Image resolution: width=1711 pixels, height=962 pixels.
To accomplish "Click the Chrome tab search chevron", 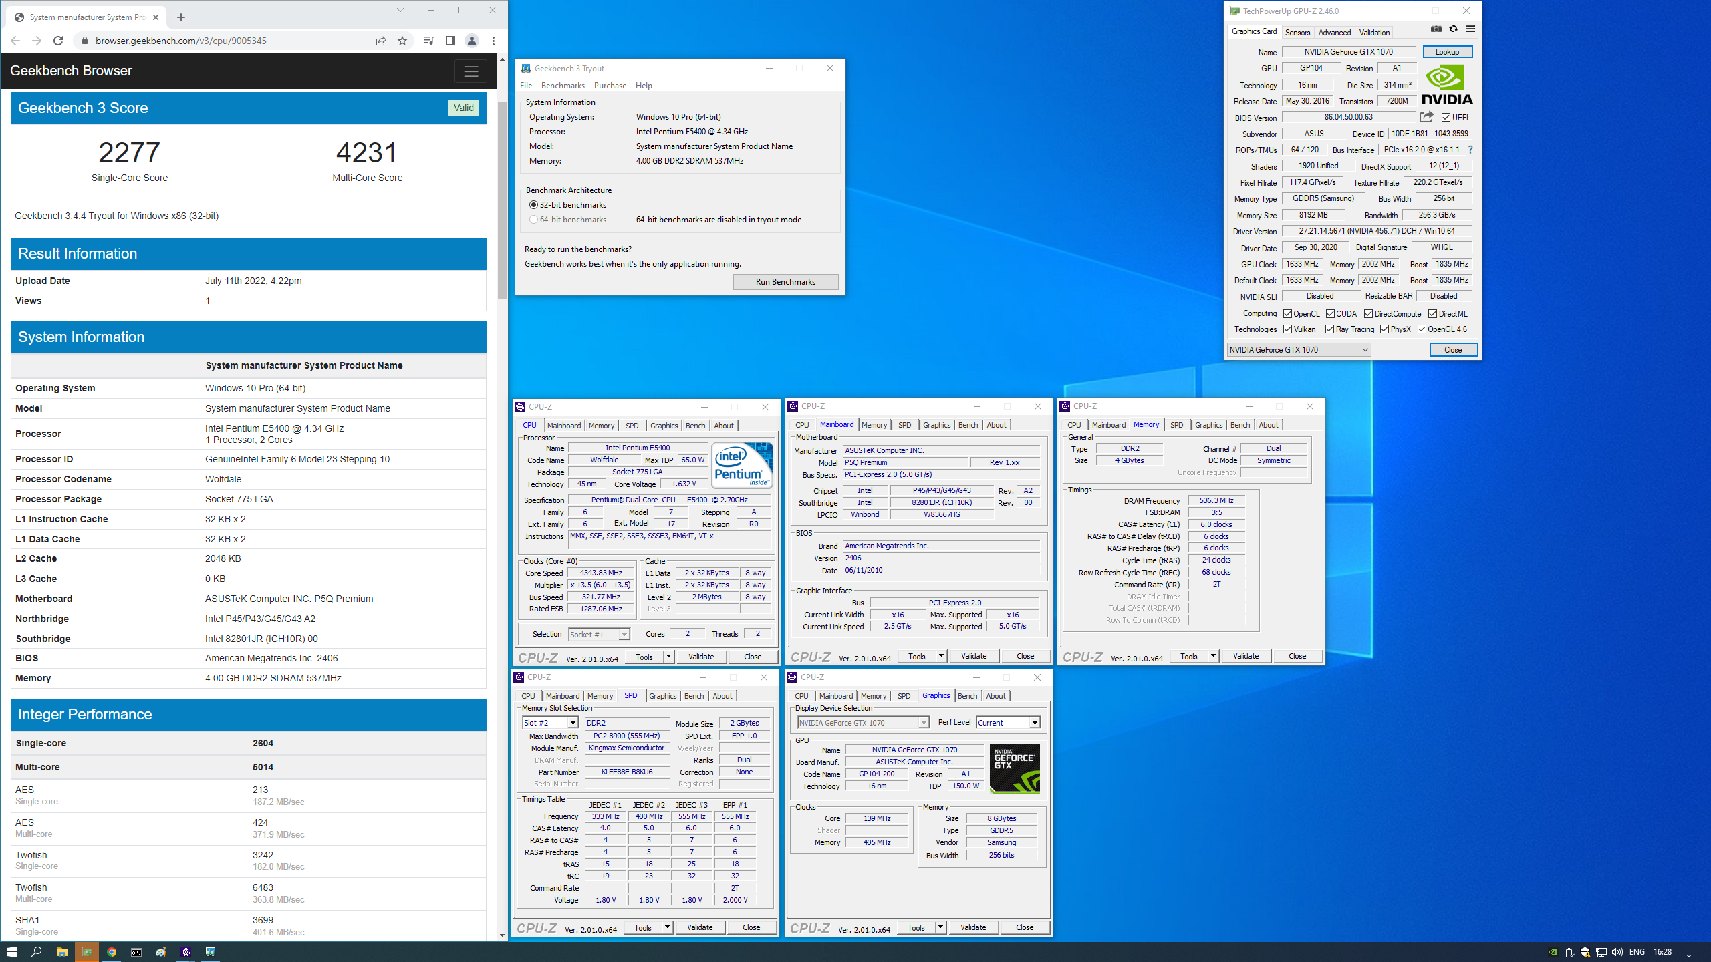I will point(400,10).
